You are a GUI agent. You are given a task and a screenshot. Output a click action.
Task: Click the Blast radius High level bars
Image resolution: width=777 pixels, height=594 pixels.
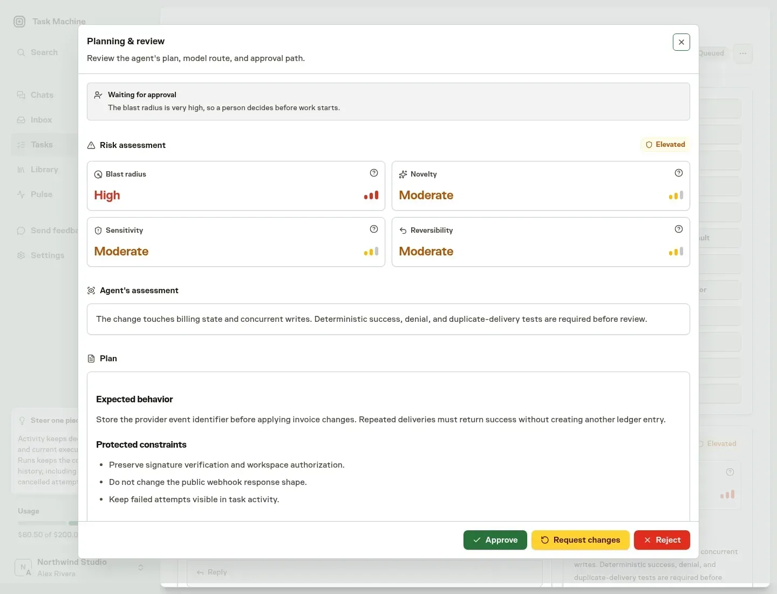[371, 195]
